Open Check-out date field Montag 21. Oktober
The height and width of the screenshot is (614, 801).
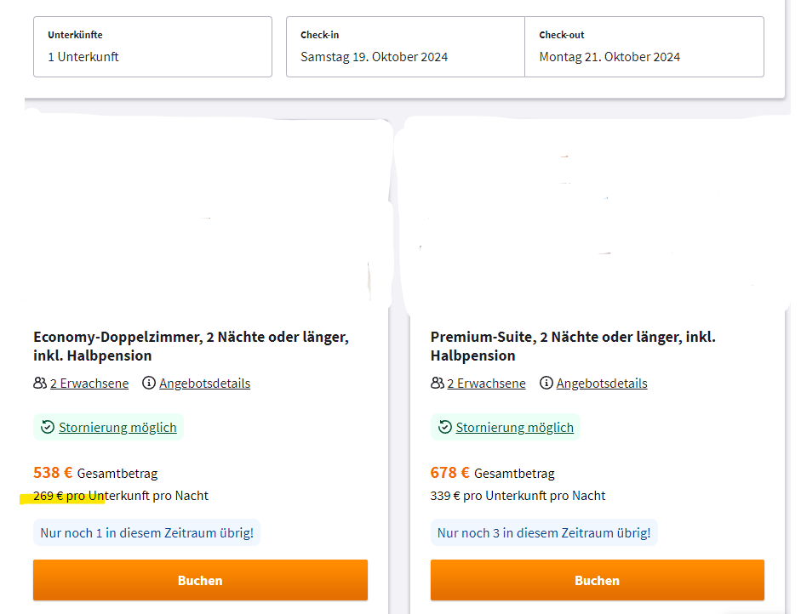[x=644, y=47]
